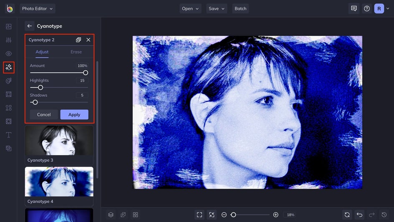Click the Highlights slider handle

tap(40, 87)
